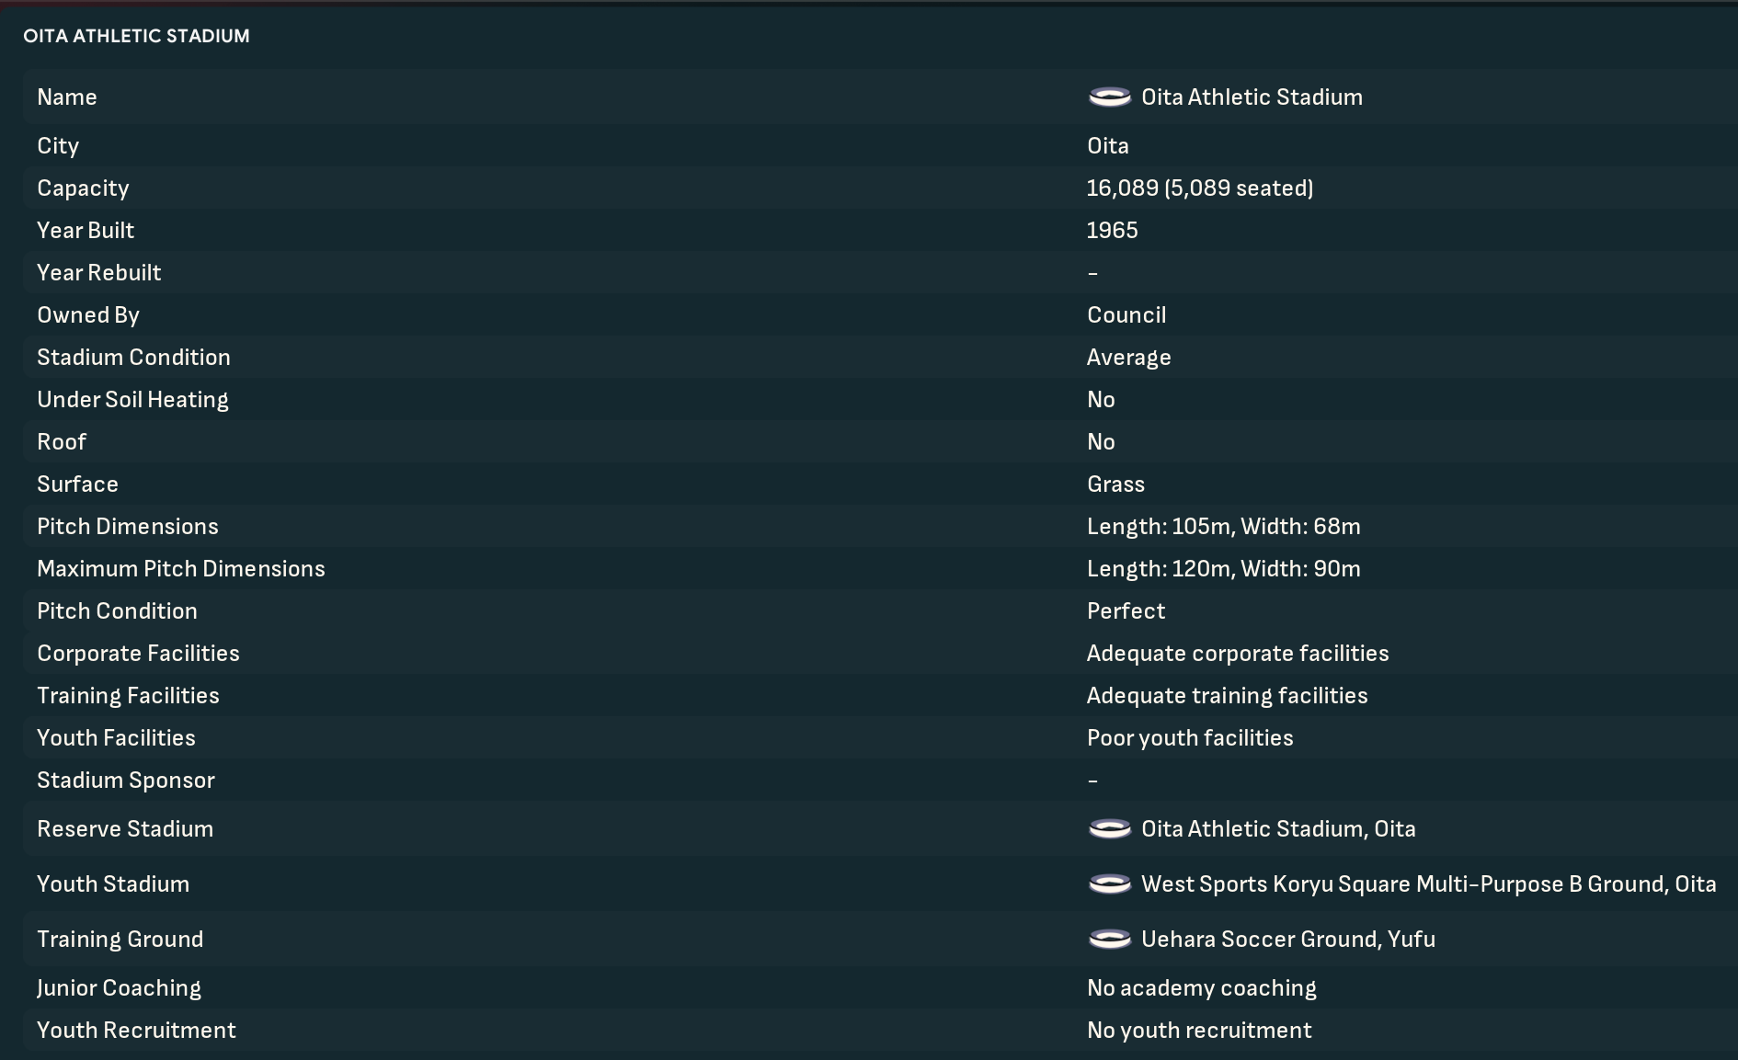Click the Year Built value 1965
This screenshot has height=1060, width=1738.
[x=1112, y=230]
